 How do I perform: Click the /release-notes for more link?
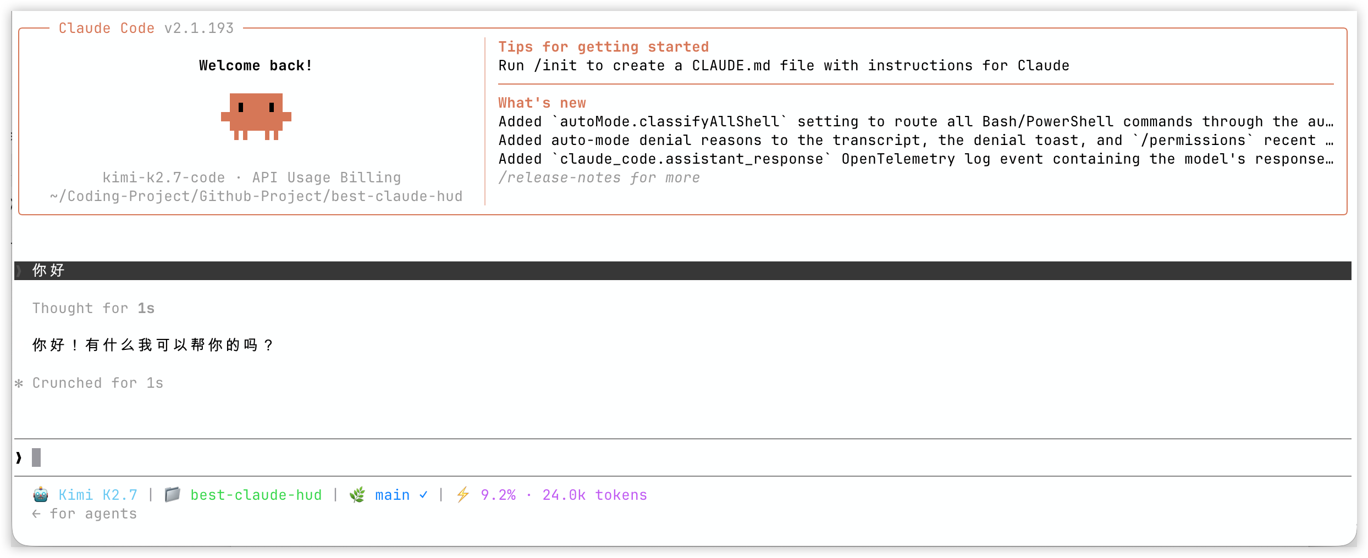pyautogui.click(x=599, y=177)
